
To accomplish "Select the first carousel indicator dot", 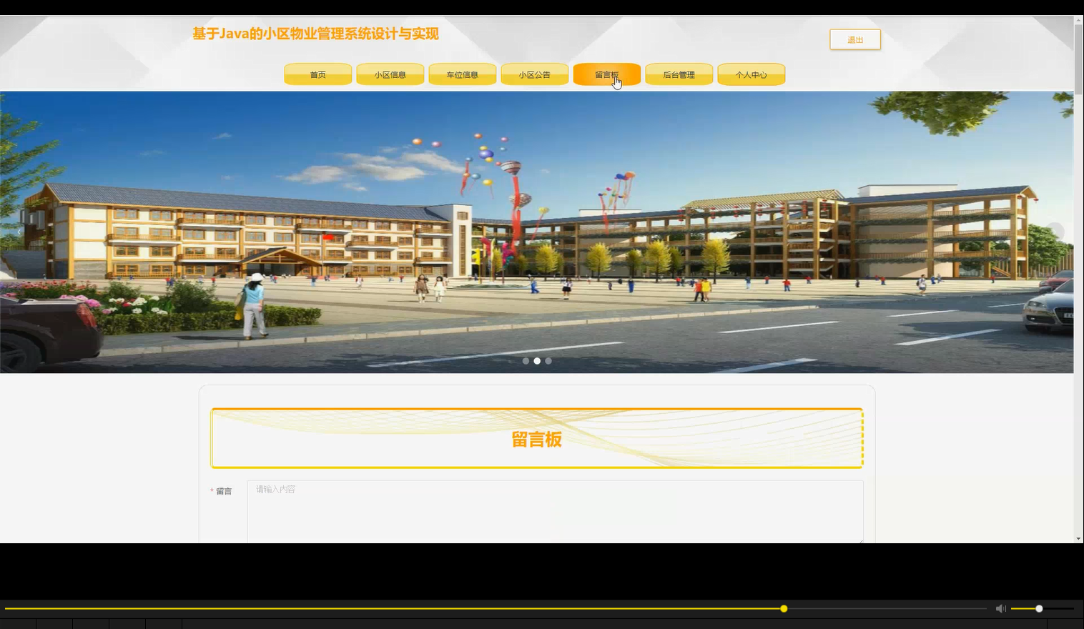I will pyautogui.click(x=526, y=361).
